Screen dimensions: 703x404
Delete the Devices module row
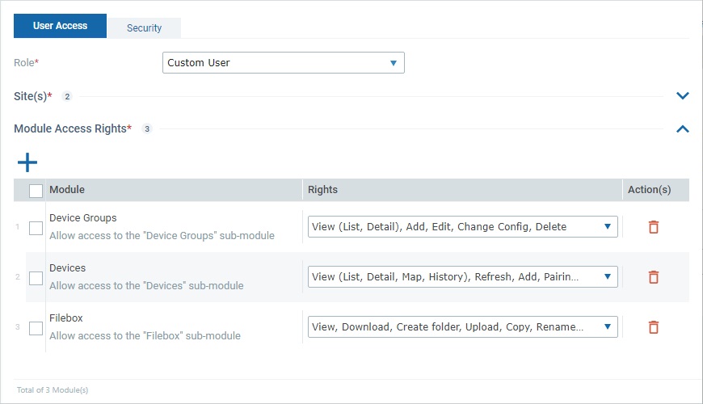[x=654, y=277]
